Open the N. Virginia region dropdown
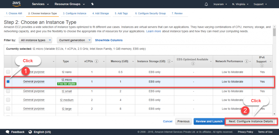This screenshot has width=279, height=135. coord(240,4)
